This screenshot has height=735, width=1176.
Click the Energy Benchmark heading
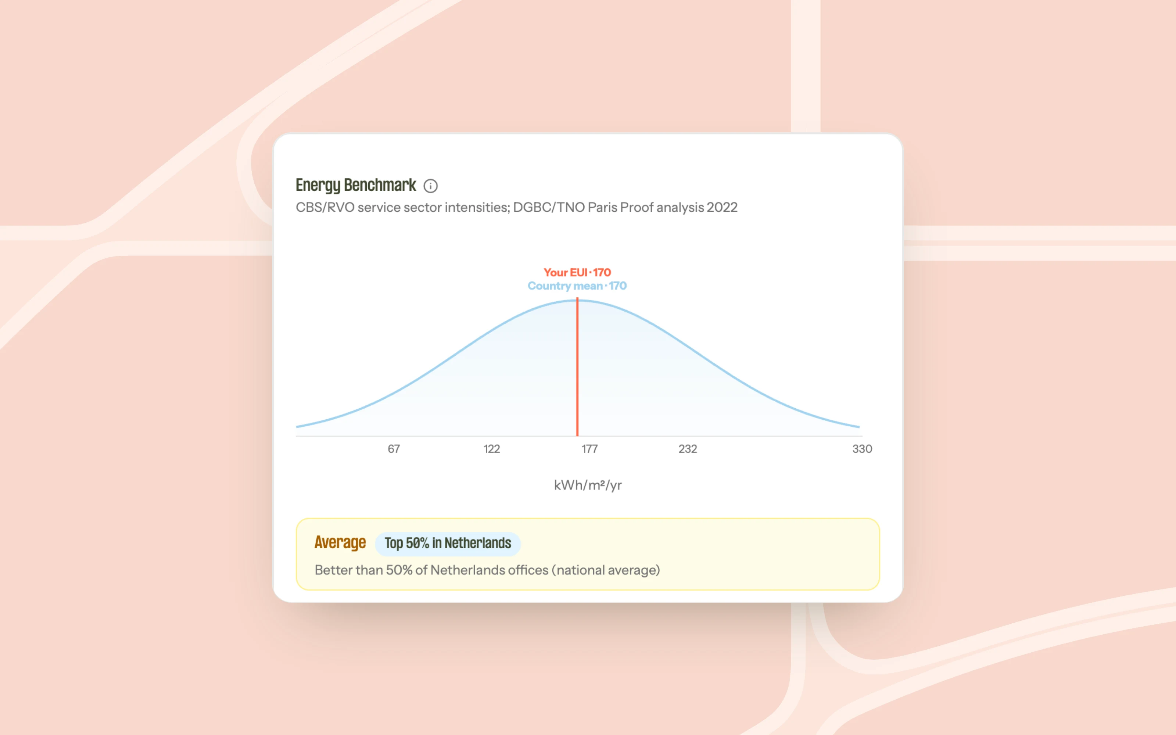point(356,185)
